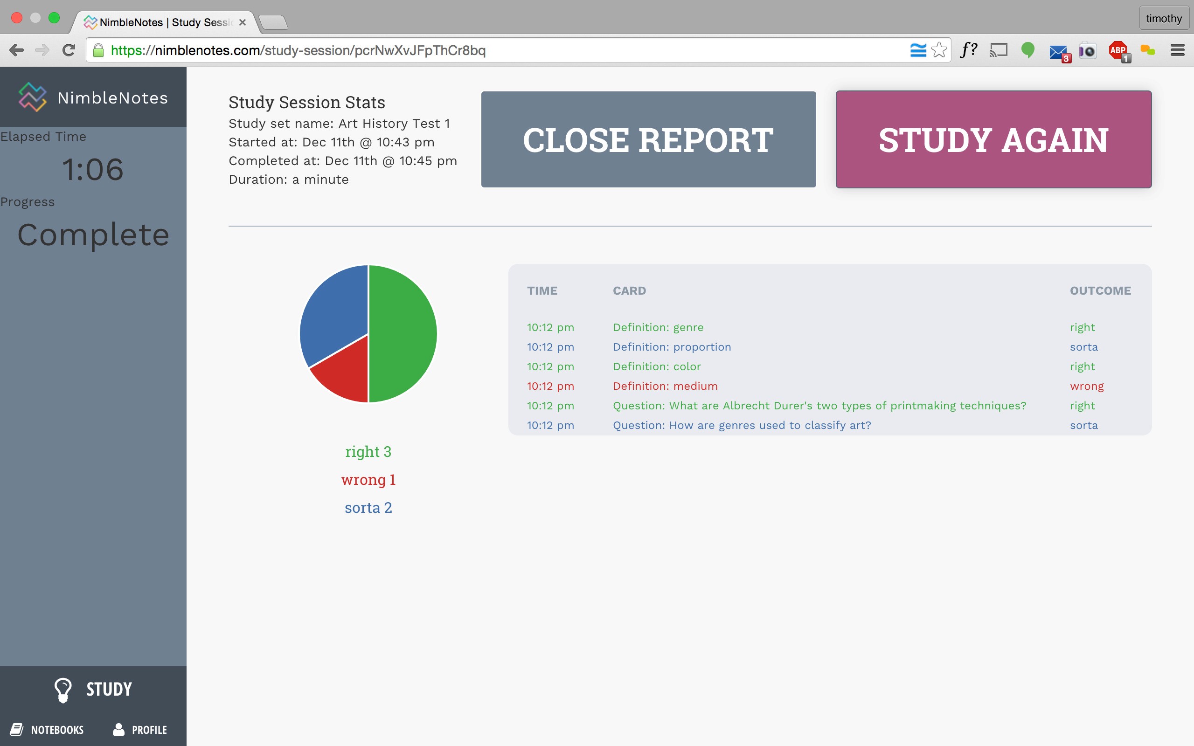This screenshot has height=746, width=1194.
Task: Click the green Hangouts extension icon
Action: coord(1028,50)
